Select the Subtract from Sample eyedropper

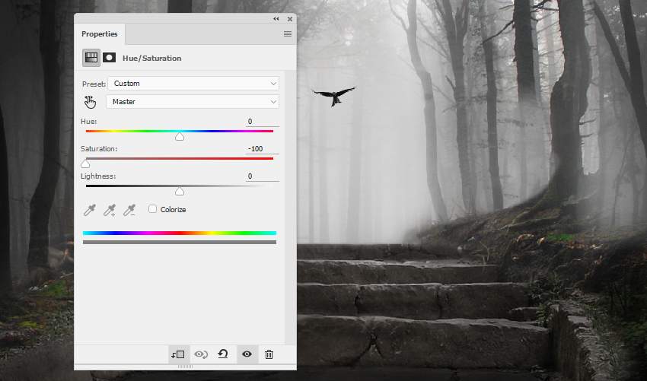pos(129,209)
